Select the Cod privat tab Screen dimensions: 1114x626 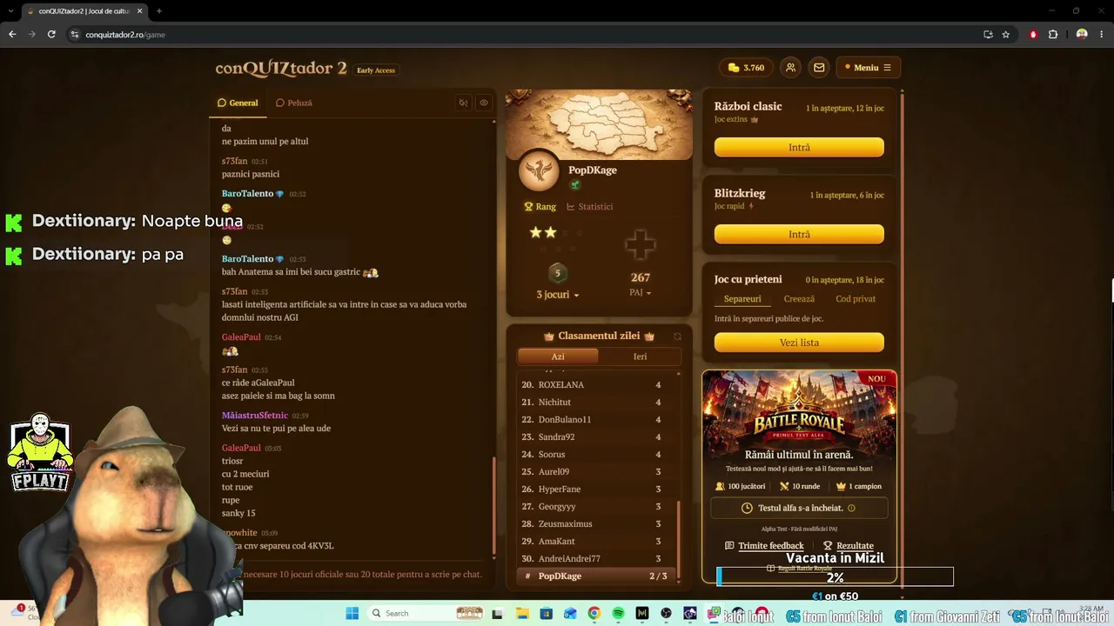point(856,299)
